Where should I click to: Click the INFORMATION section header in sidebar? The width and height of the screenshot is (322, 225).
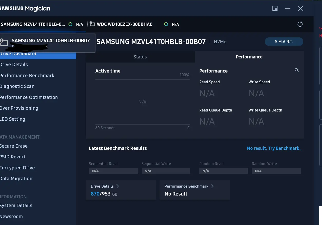[13, 197]
